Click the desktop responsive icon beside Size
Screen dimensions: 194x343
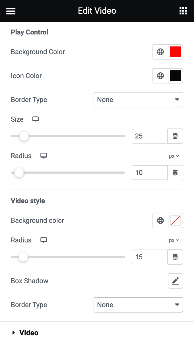pos(35,119)
